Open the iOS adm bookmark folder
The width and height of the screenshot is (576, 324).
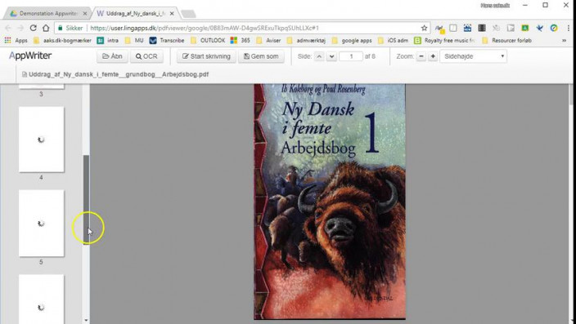[x=393, y=40]
